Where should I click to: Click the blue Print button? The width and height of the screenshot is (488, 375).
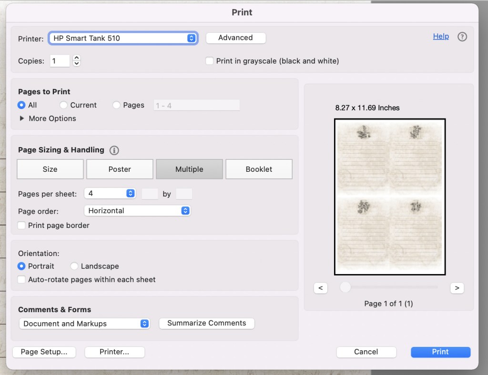tap(440, 352)
